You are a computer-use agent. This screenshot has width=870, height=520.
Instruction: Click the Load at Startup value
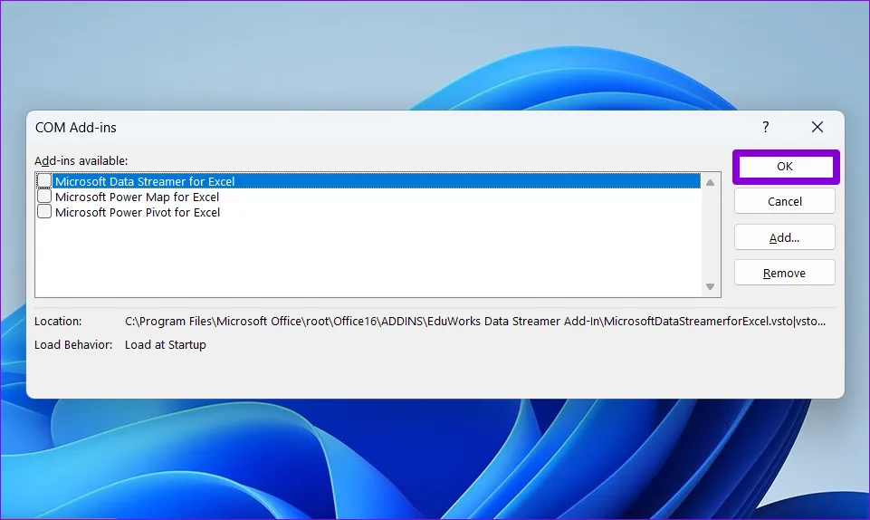(x=166, y=344)
